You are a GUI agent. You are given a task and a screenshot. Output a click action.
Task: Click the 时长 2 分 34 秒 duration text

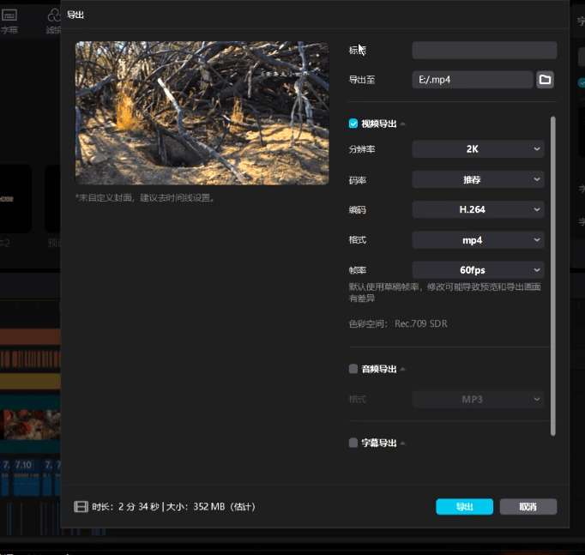126,506
